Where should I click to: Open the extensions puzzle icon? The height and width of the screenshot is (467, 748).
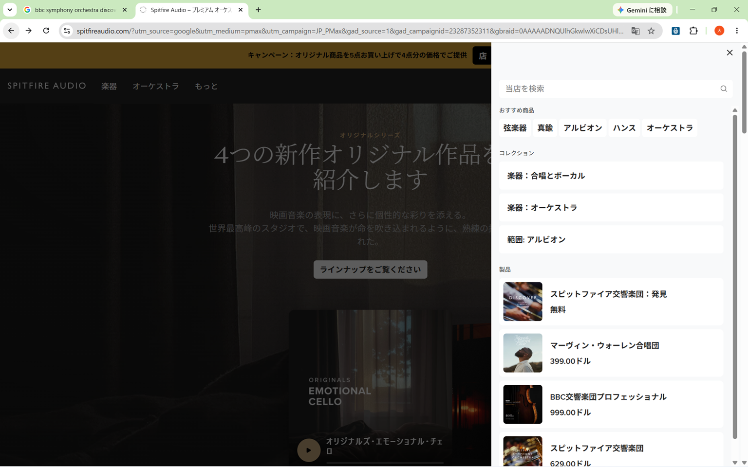point(693,31)
